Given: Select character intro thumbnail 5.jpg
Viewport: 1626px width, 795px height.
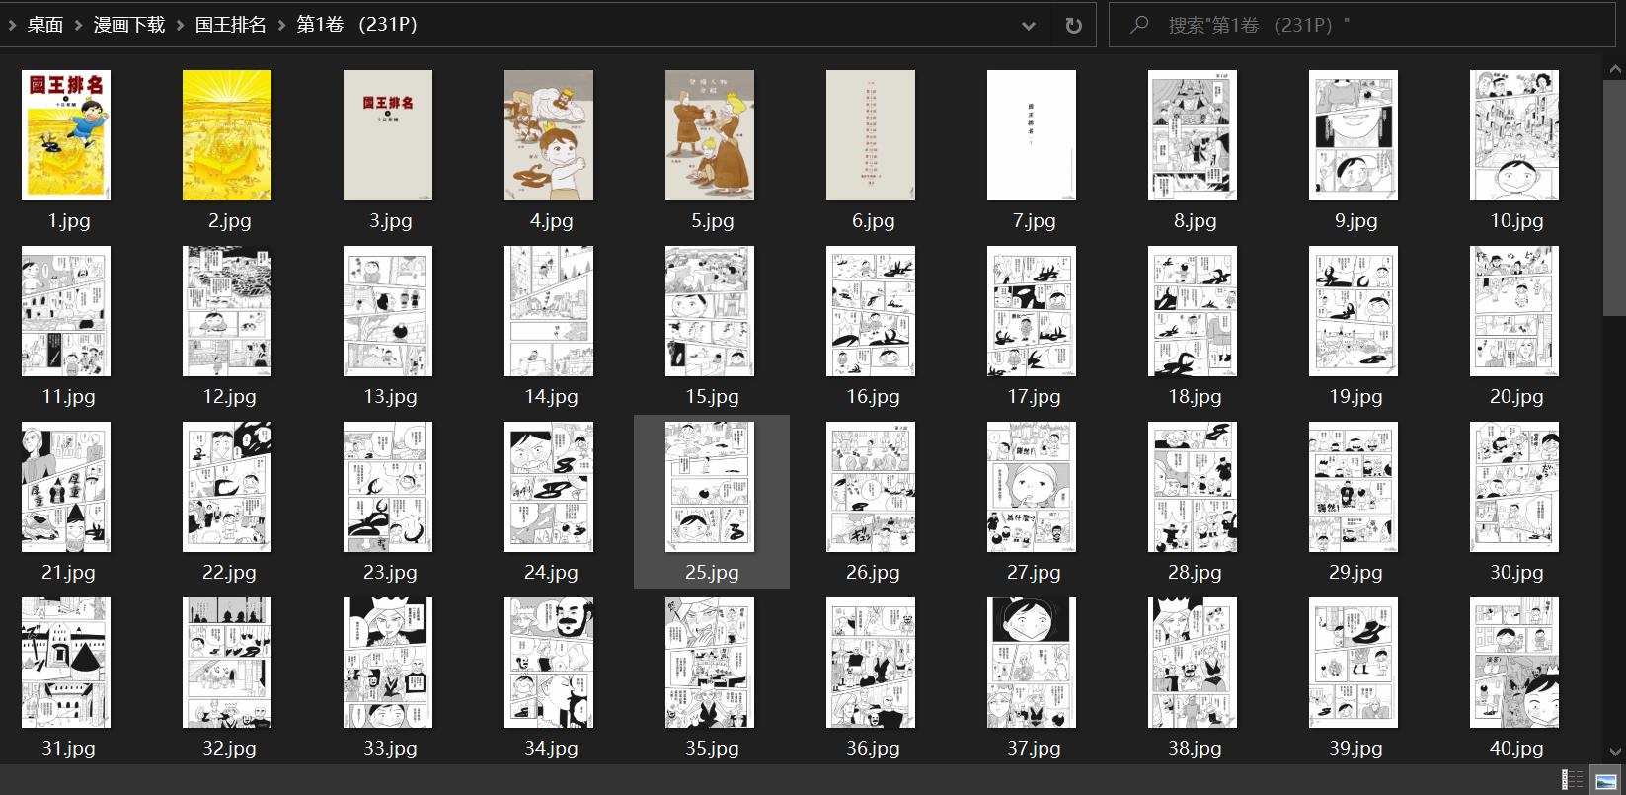Looking at the screenshot, I should (711, 135).
